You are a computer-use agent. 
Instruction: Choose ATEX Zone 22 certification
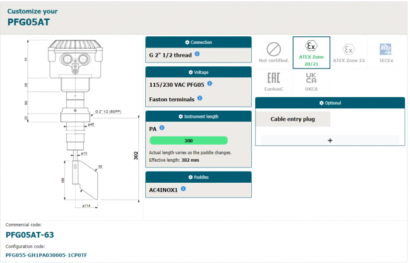[348, 52]
